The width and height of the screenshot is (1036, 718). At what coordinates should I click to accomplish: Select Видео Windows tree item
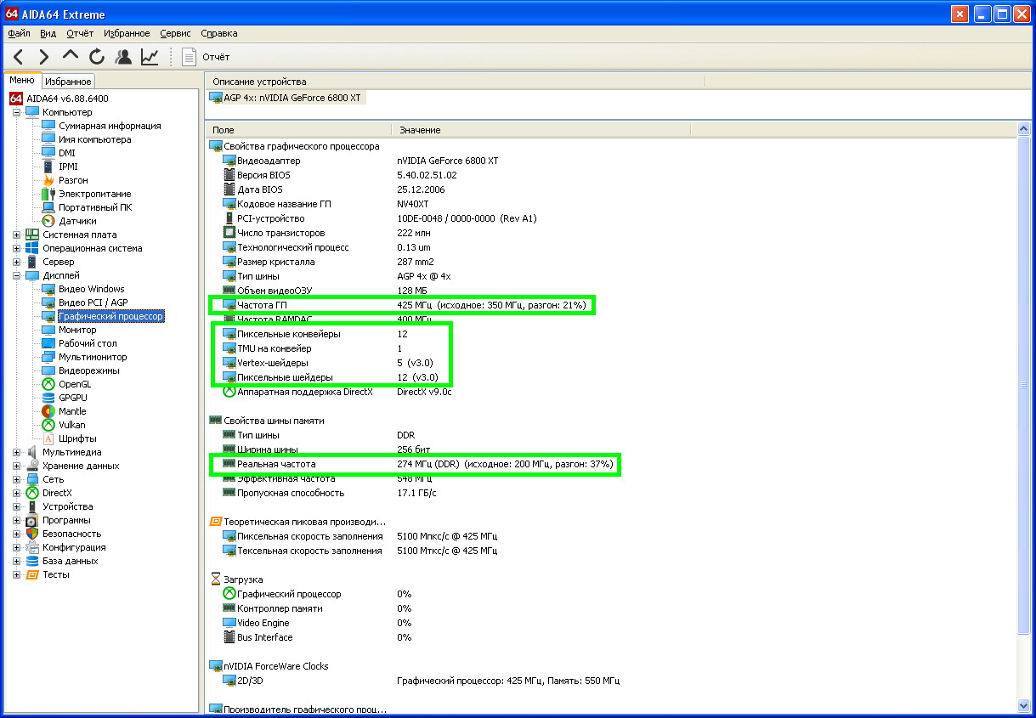click(91, 289)
